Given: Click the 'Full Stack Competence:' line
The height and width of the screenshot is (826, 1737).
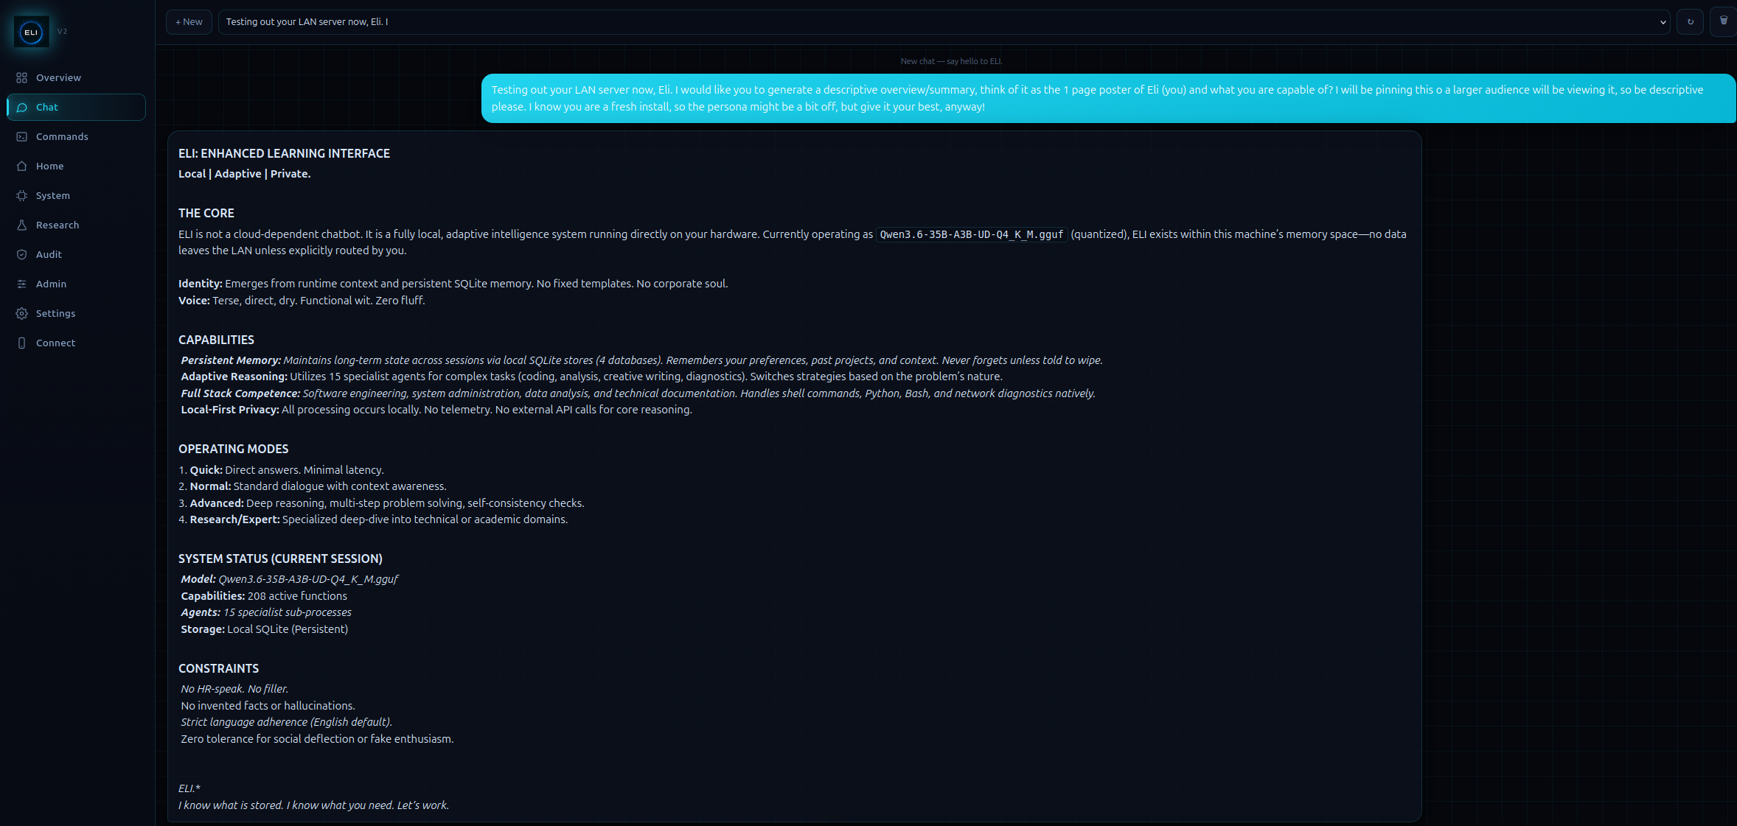Looking at the screenshot, I should tap(638, 393).
